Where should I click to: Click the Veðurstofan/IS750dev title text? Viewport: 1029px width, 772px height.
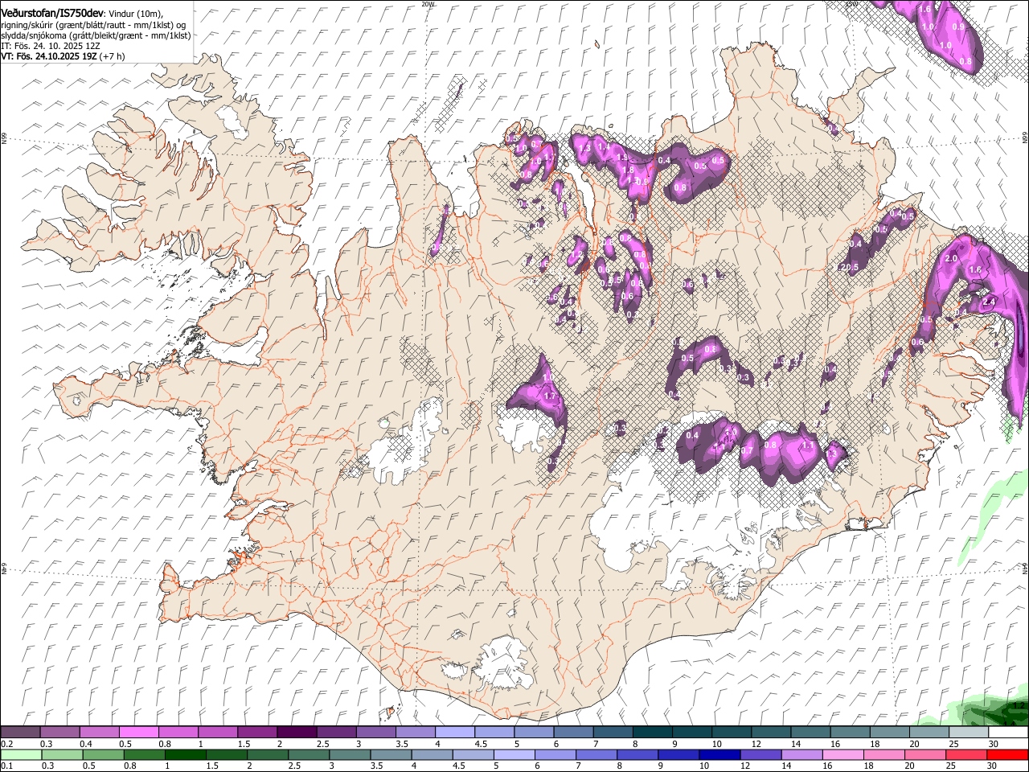tap(52, 13)
